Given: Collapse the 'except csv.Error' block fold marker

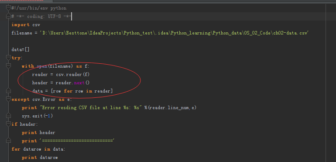Looking at the screenshot, I should click(8, 99).
